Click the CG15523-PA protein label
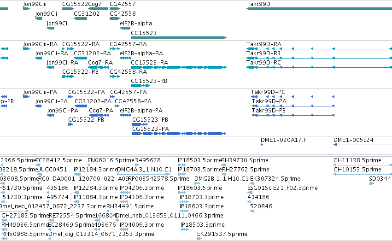Image resolution: width=392 pixels, height=241 pixels. click(x=151, y=129)
